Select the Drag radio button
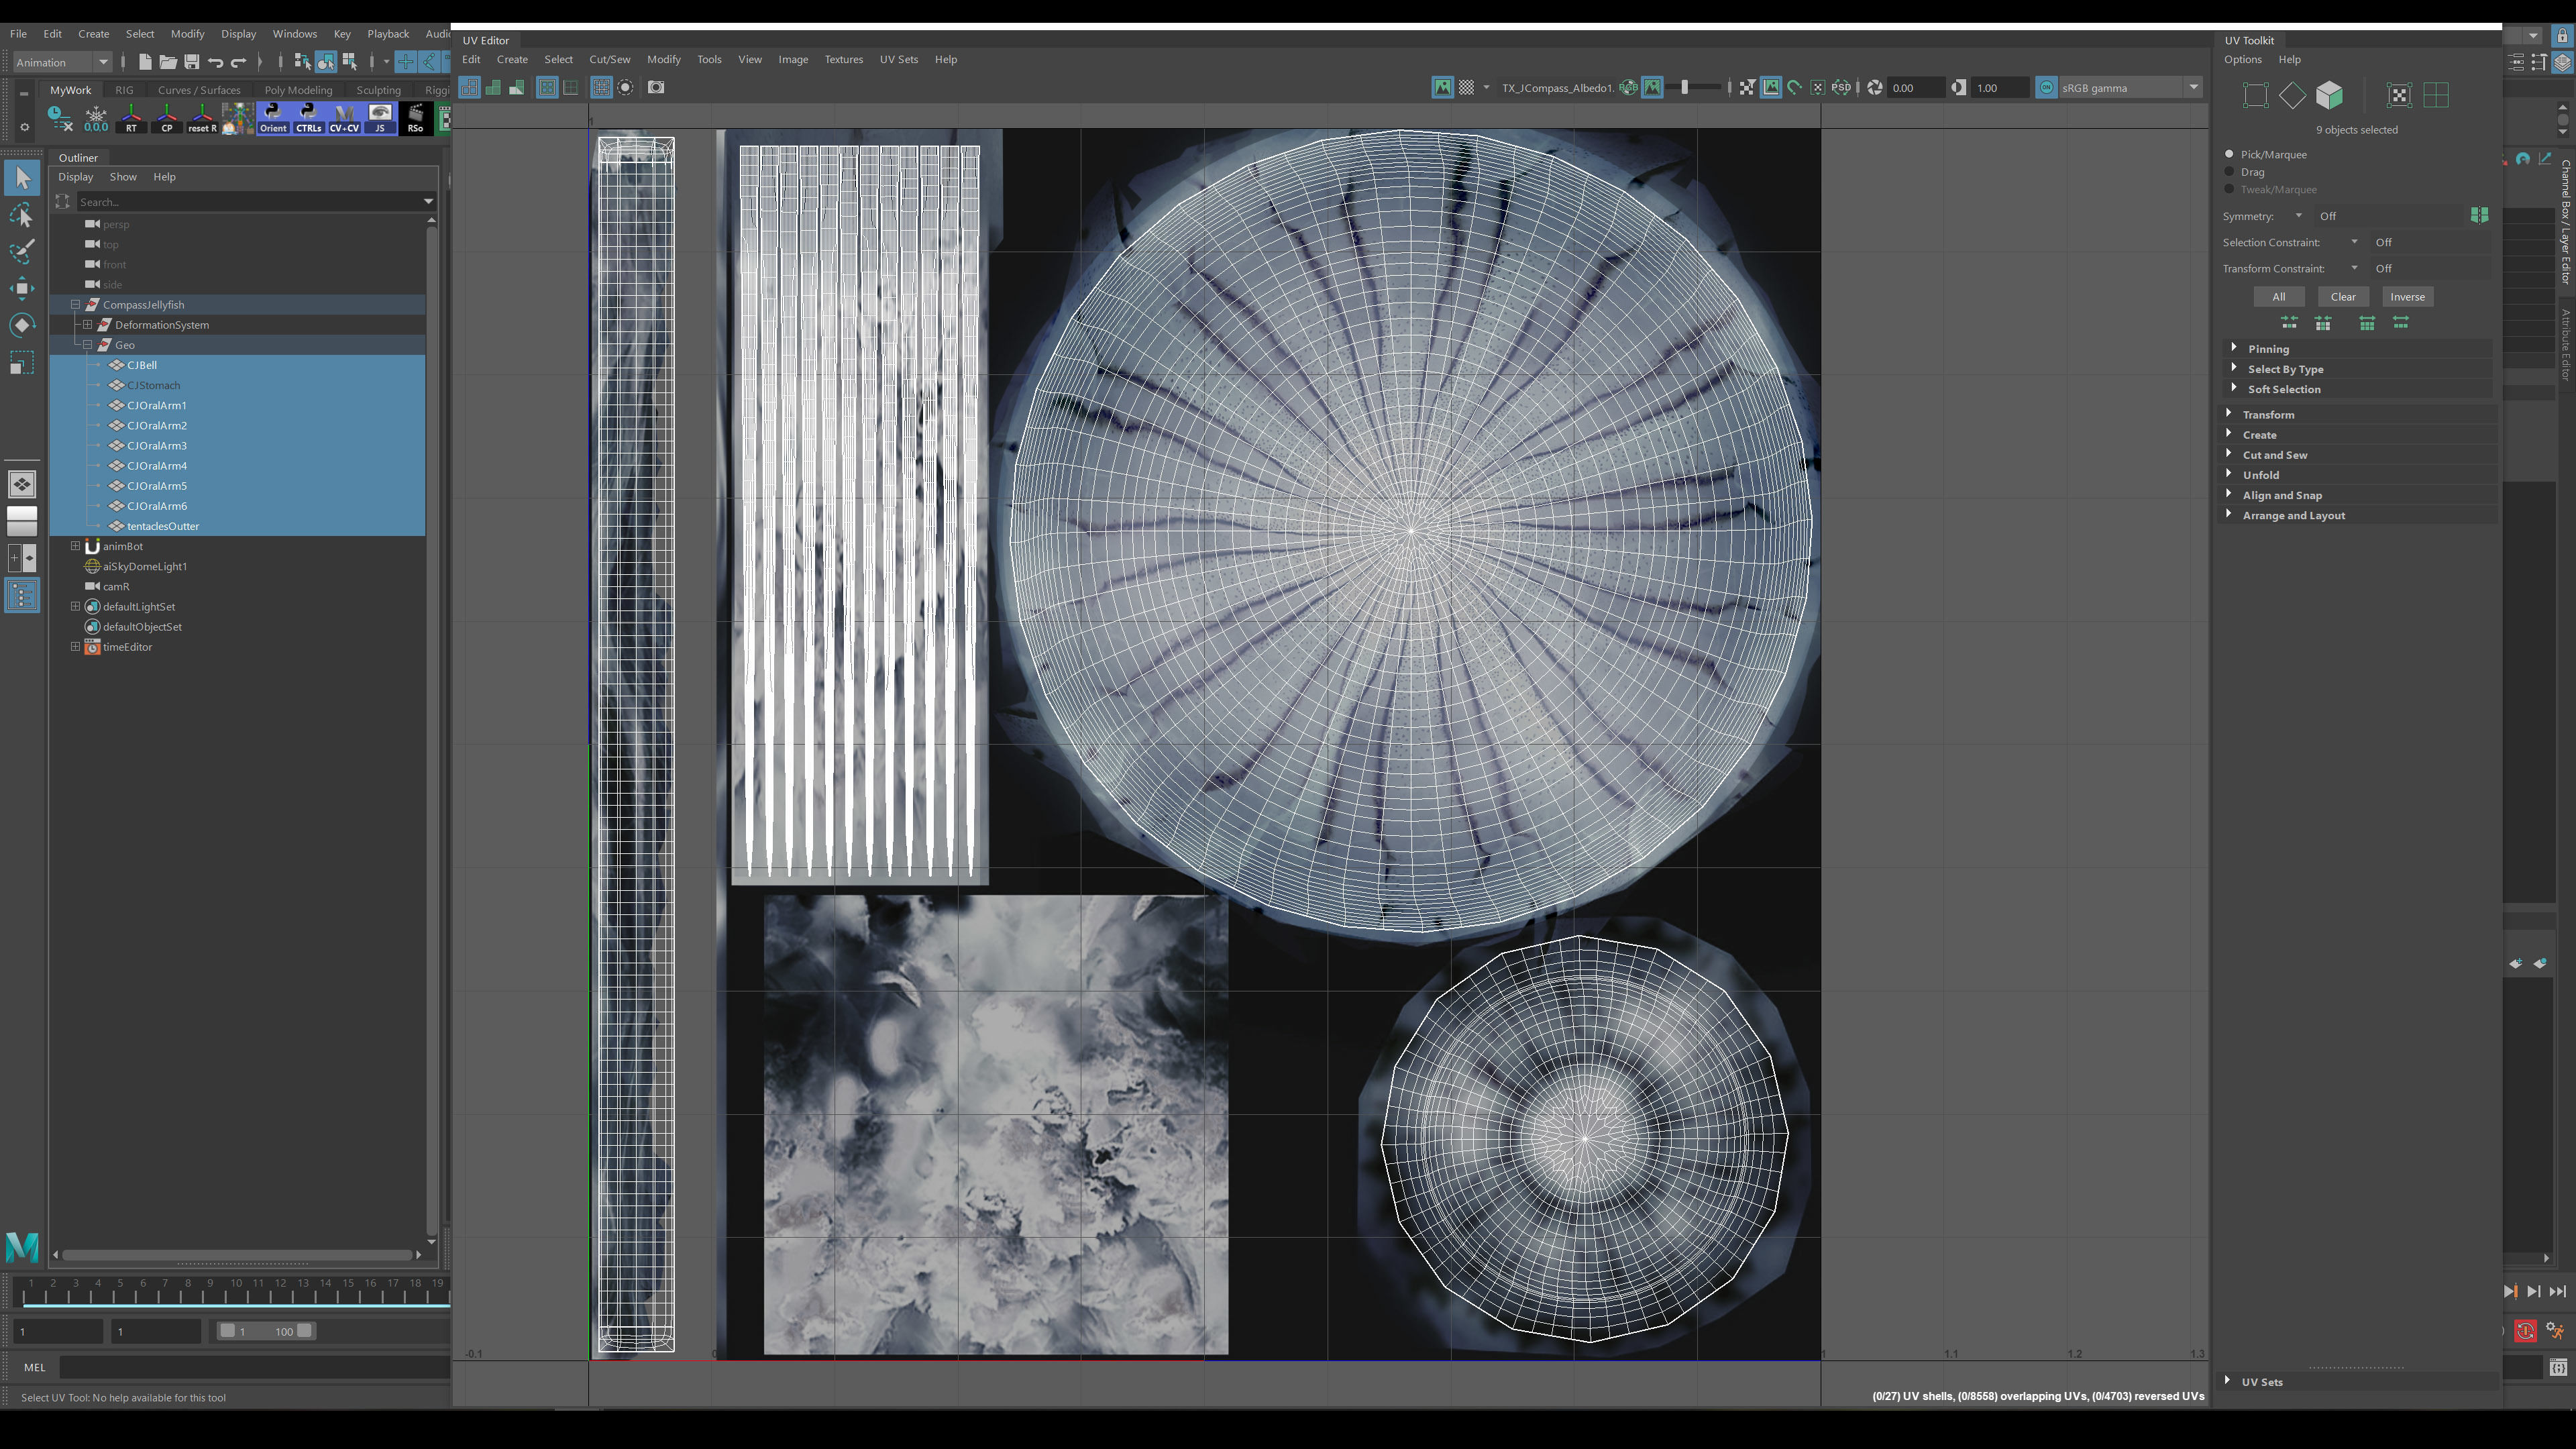Screen dimensions: 2576x1449 click(2229, 172)
